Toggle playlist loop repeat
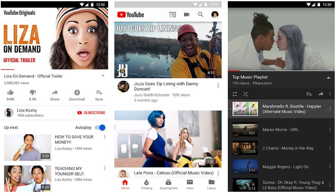This screenshot has height=193, width=336. (235, 94)
